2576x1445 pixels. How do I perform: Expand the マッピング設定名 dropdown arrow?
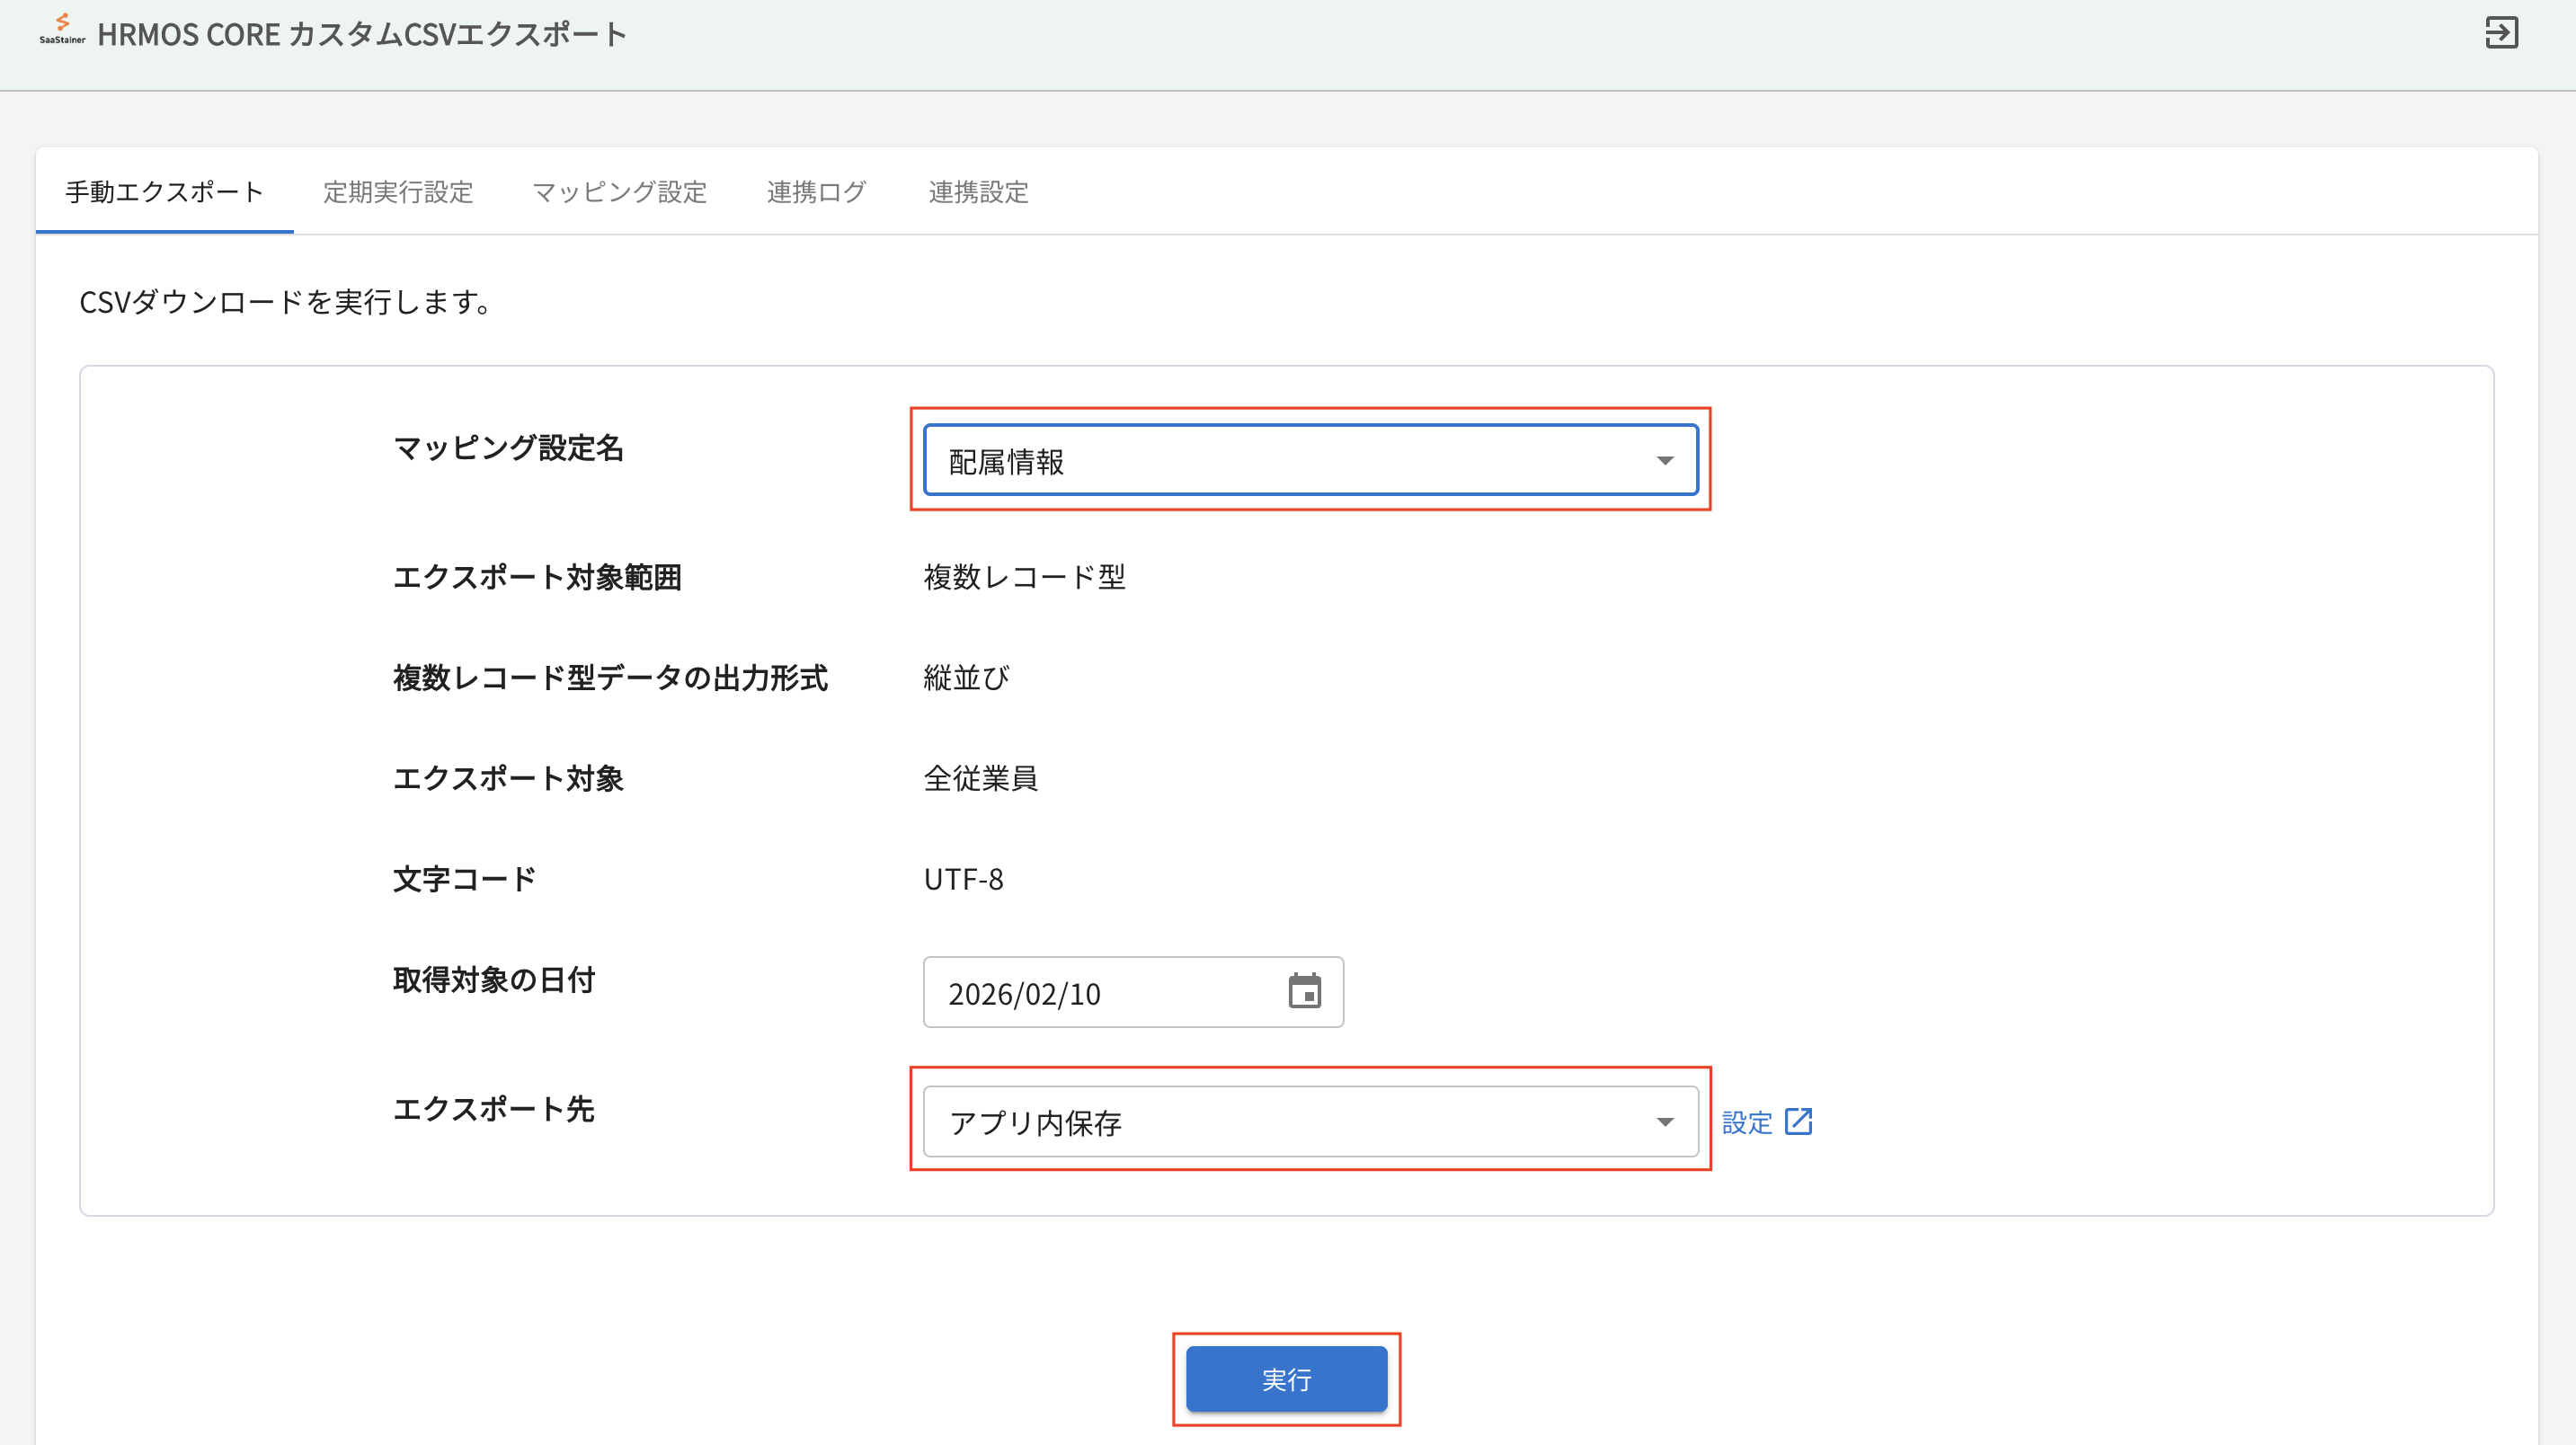tap(1664, 461)
